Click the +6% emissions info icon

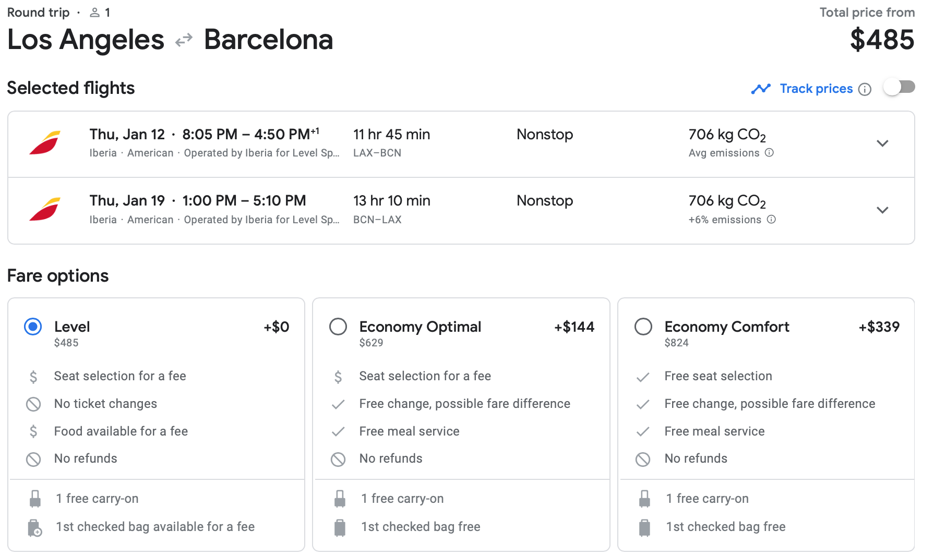[x=771, y=220]
